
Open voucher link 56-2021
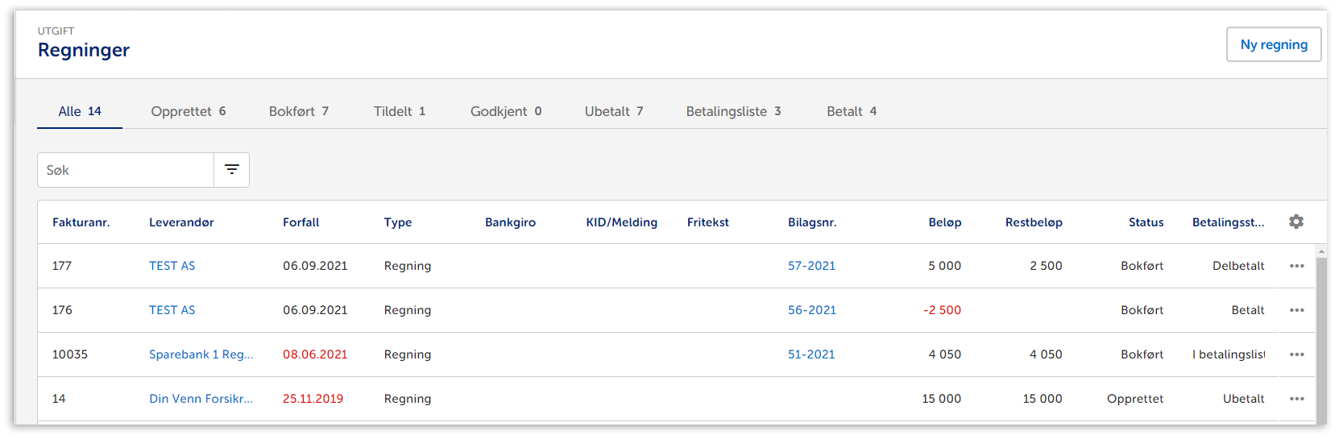pyautogui.click(x=811, y=310)
